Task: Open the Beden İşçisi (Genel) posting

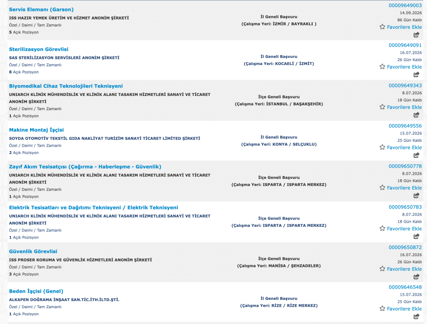Action: point(36,291)
